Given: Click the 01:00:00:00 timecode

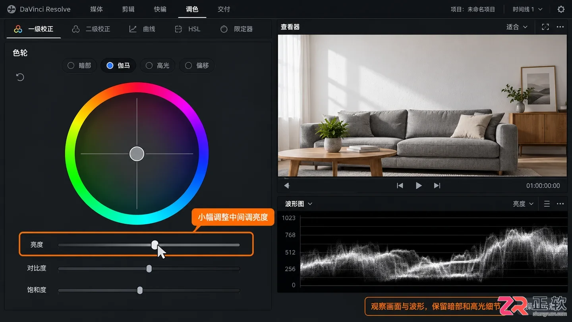Looking at the screenshot, I should 543,186.
